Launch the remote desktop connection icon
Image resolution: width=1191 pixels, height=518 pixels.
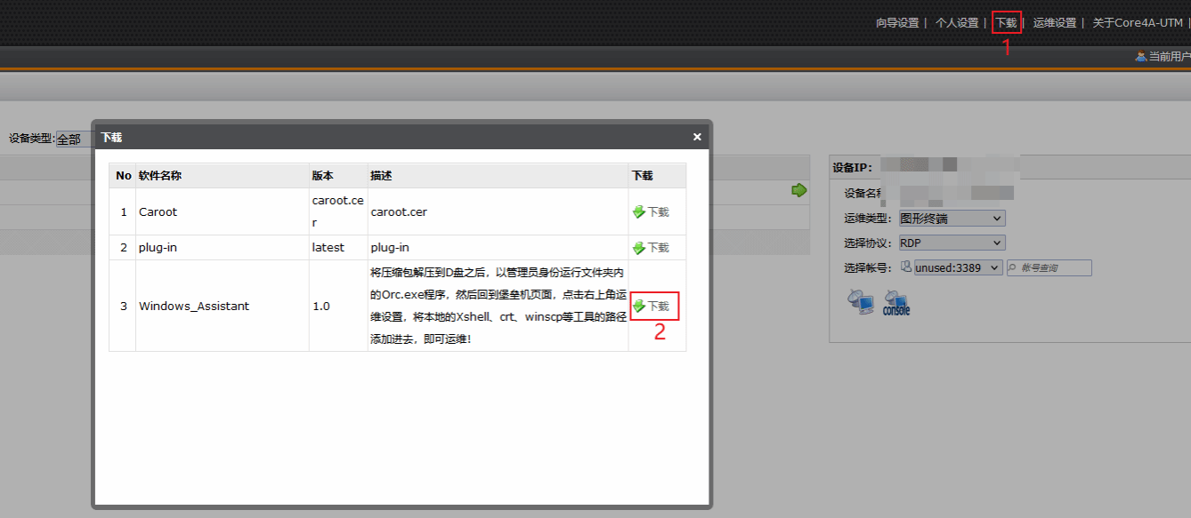click(861, 302)
